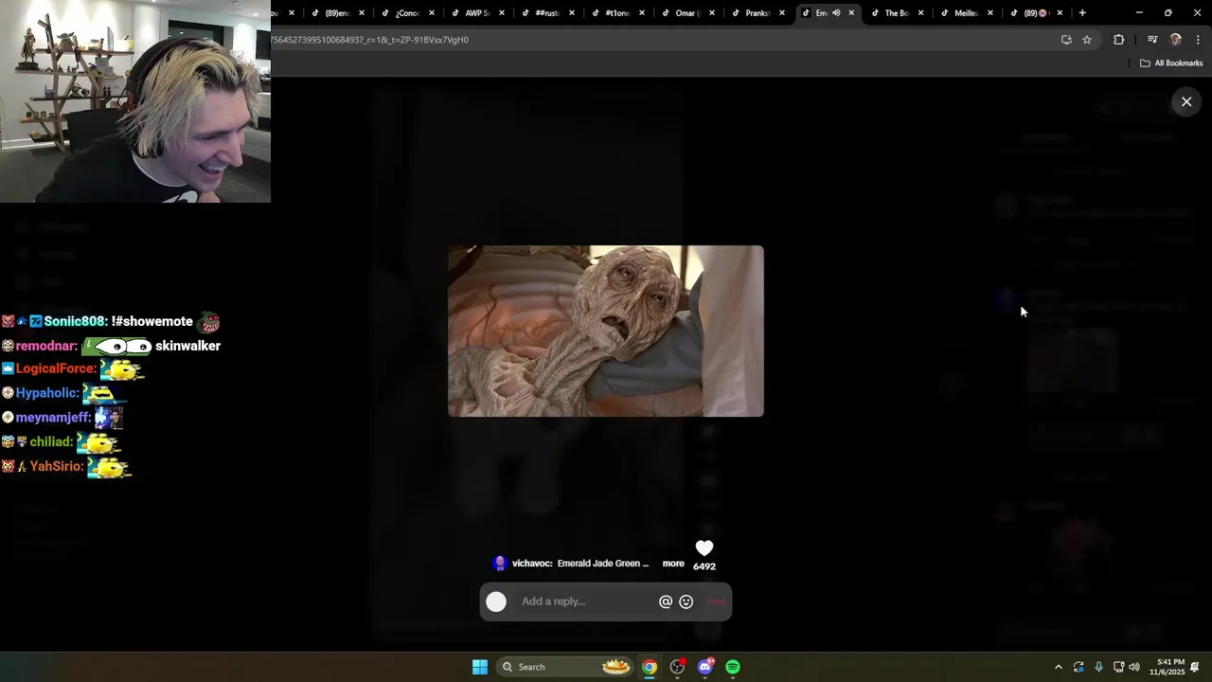This screenshot has width=1212, height=682.
Task: Open the vichavoc profile avatar
Action: coord(500,564)
